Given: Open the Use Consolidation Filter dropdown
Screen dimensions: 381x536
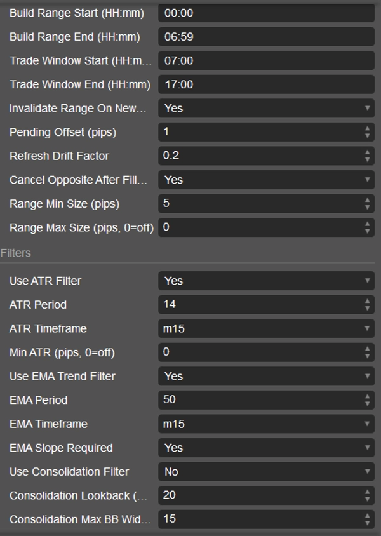Looking at the screenshot, I should tap(265, 472).
